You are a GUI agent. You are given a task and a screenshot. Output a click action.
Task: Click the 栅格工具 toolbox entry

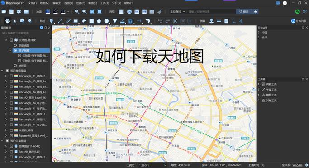tap(271, 95)
